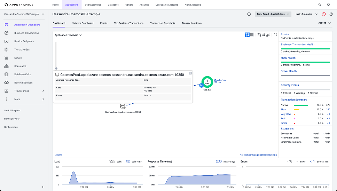Click the Business Transaction Health green bar
Image resolution: width=337 pixels, height=191 pixels.
305,49
